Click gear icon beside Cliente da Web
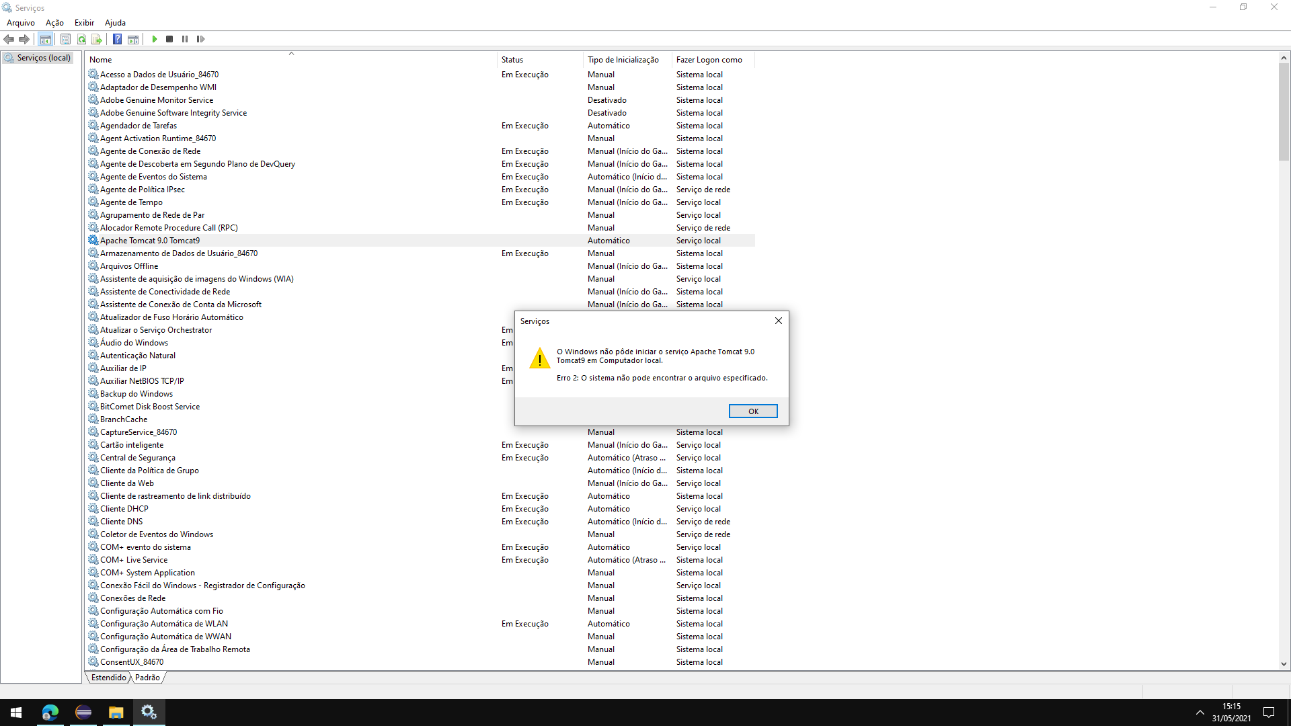 click(93, 483)
